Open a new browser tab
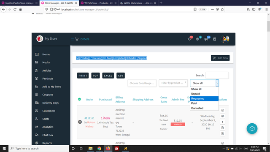The width and height of the screenshot is (270, 152). (161, 3)
